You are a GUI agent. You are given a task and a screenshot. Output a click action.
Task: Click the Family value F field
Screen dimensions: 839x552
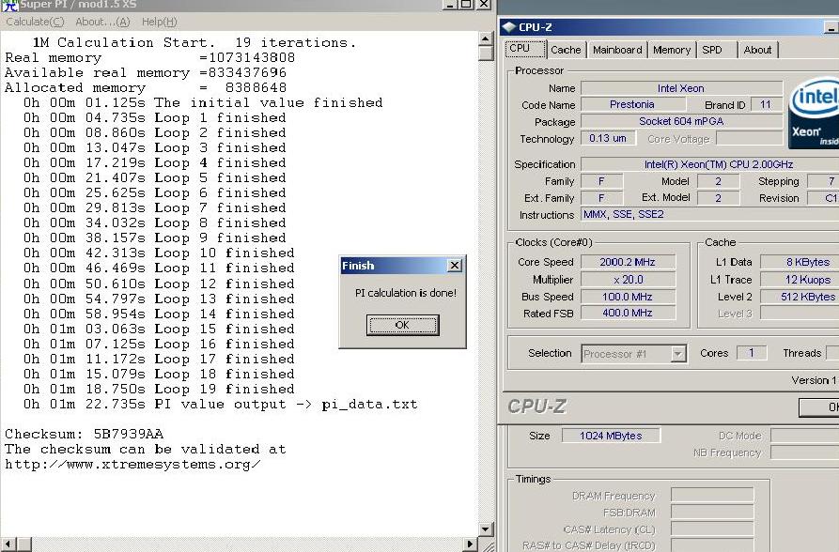coord(601,181)
